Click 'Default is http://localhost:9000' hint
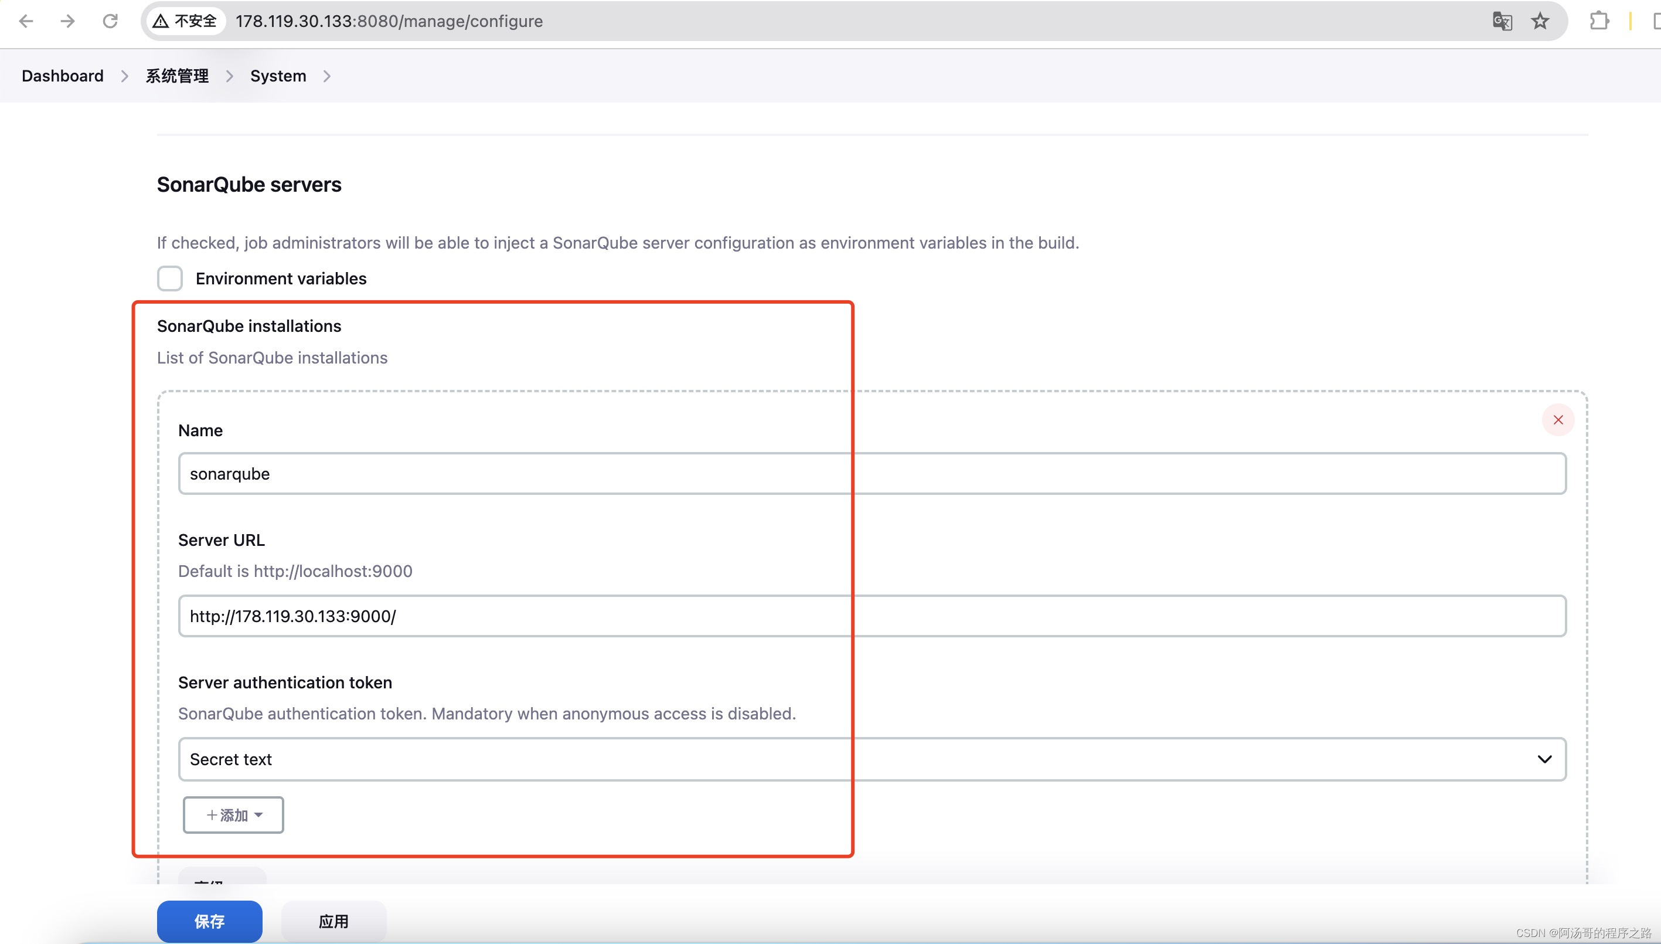The height and width of the screenshot is (944, 1661). pos(295,571)
